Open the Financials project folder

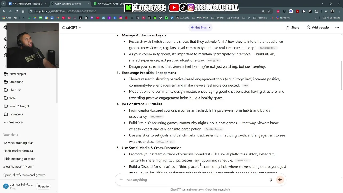click(16, 114)
